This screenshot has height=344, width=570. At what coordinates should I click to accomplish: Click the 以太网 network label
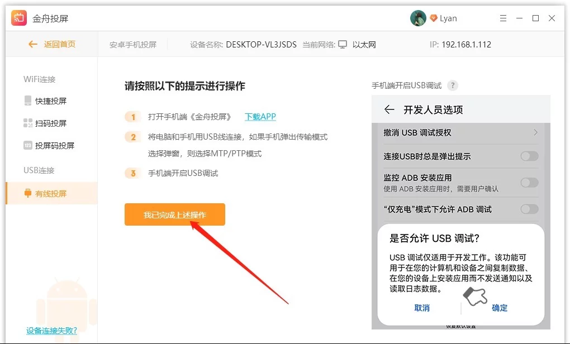tap(364, 44)
